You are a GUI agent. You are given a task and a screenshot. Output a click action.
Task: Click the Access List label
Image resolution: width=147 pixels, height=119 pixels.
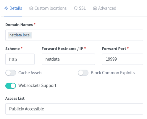click(15, 98)
